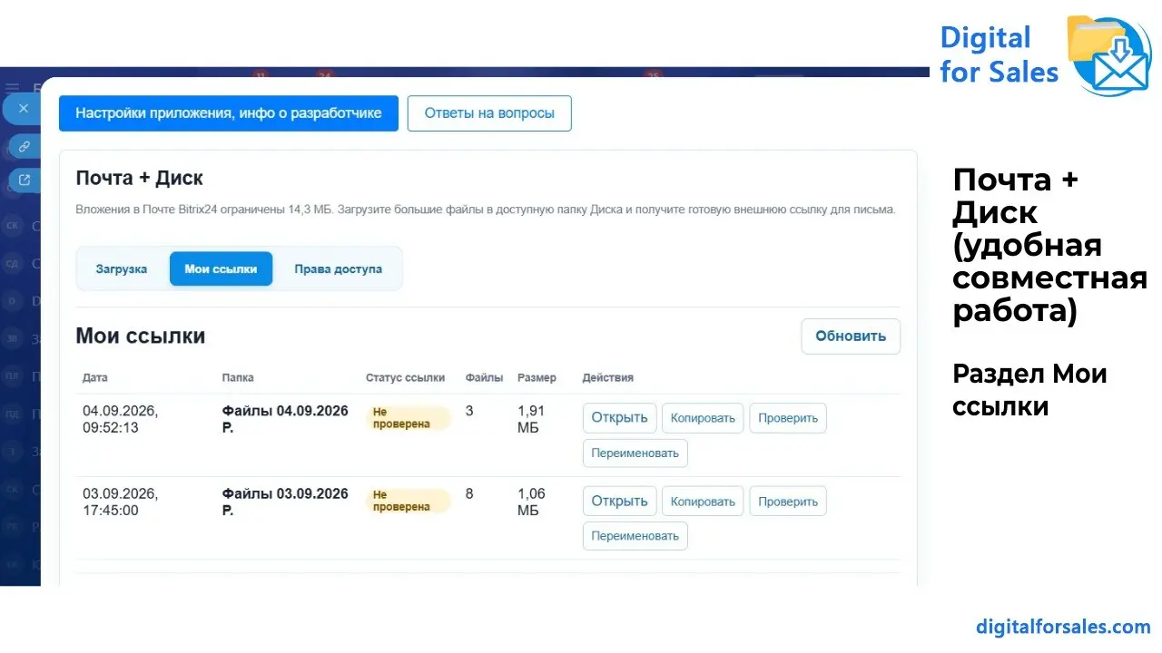Click the Статус ссылки column header
Viewport: 1162px width, 653px height.
tap(406, 377)
